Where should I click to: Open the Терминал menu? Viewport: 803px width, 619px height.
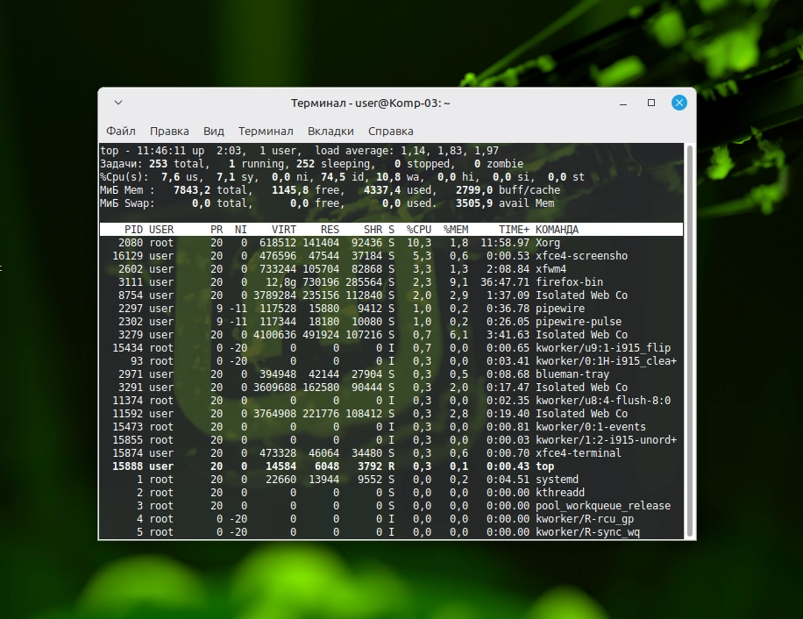tap(266, 131)
